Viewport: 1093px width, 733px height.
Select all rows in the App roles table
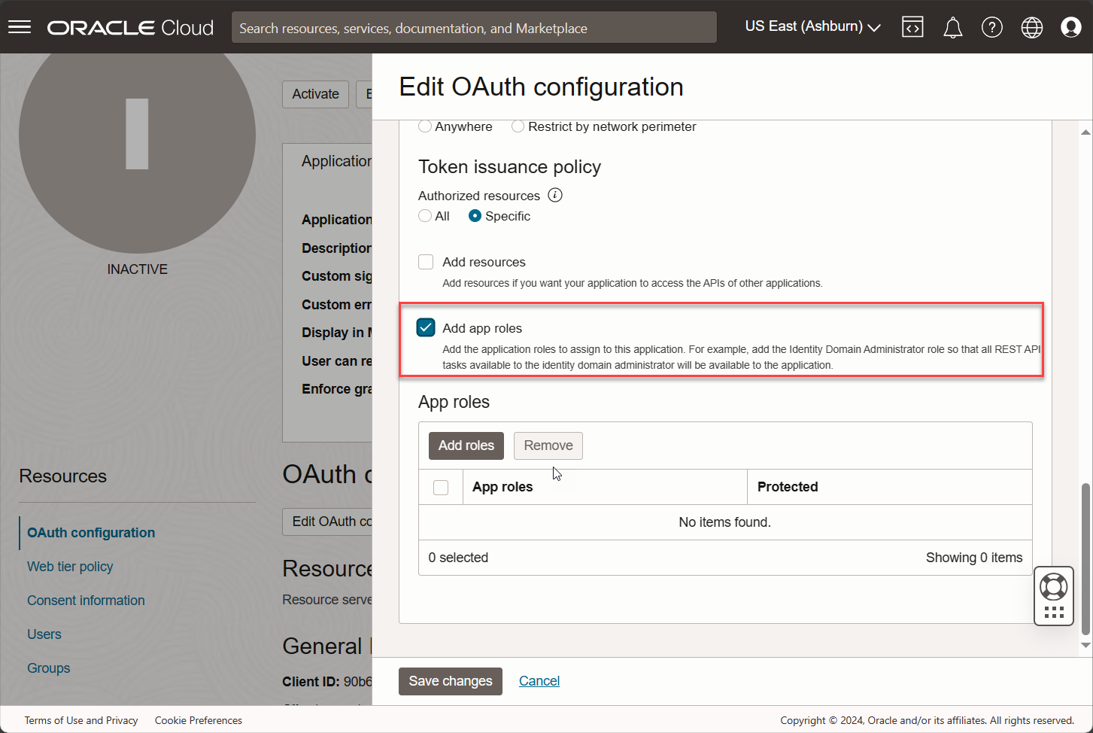click(441, 487)
